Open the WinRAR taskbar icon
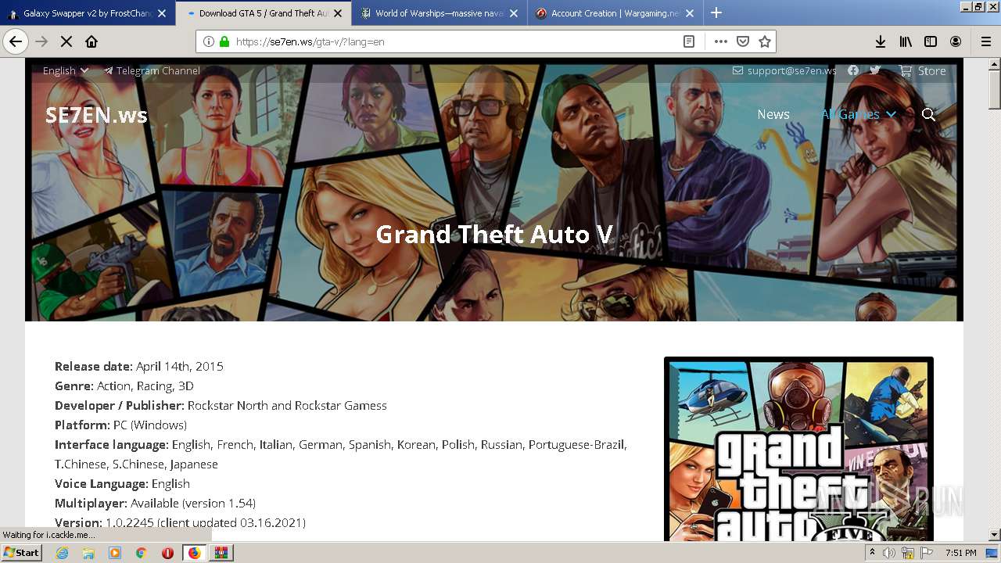 (221, 553)
